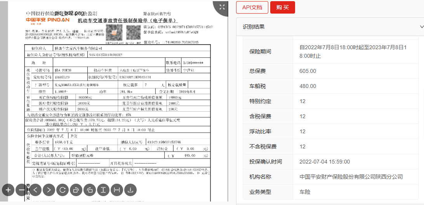Viewport: 424px width, 205px height.
Task: Select the 浮动比率 label
Action: [260, 131]
